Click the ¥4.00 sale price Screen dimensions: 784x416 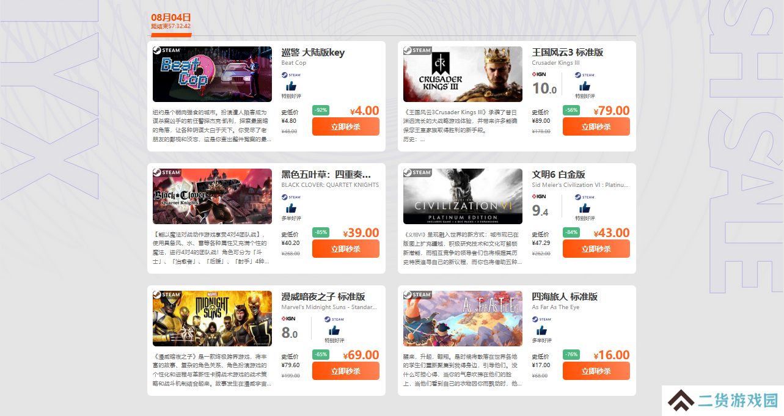(365, 111)
